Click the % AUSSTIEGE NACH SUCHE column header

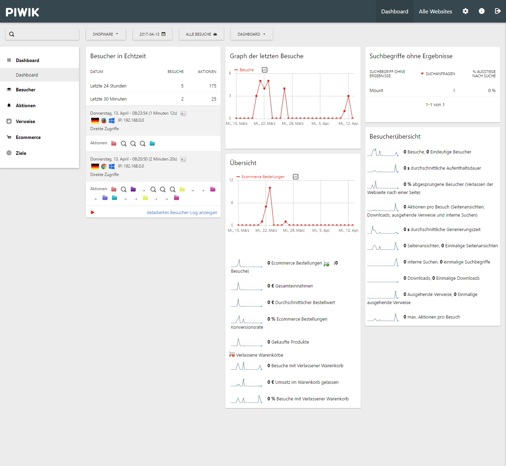tap(484, 74)
